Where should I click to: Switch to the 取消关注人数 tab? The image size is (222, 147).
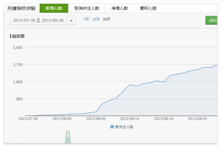[x=87, y=8]
